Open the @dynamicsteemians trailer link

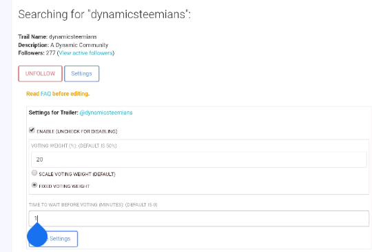[x=106, y=113]
